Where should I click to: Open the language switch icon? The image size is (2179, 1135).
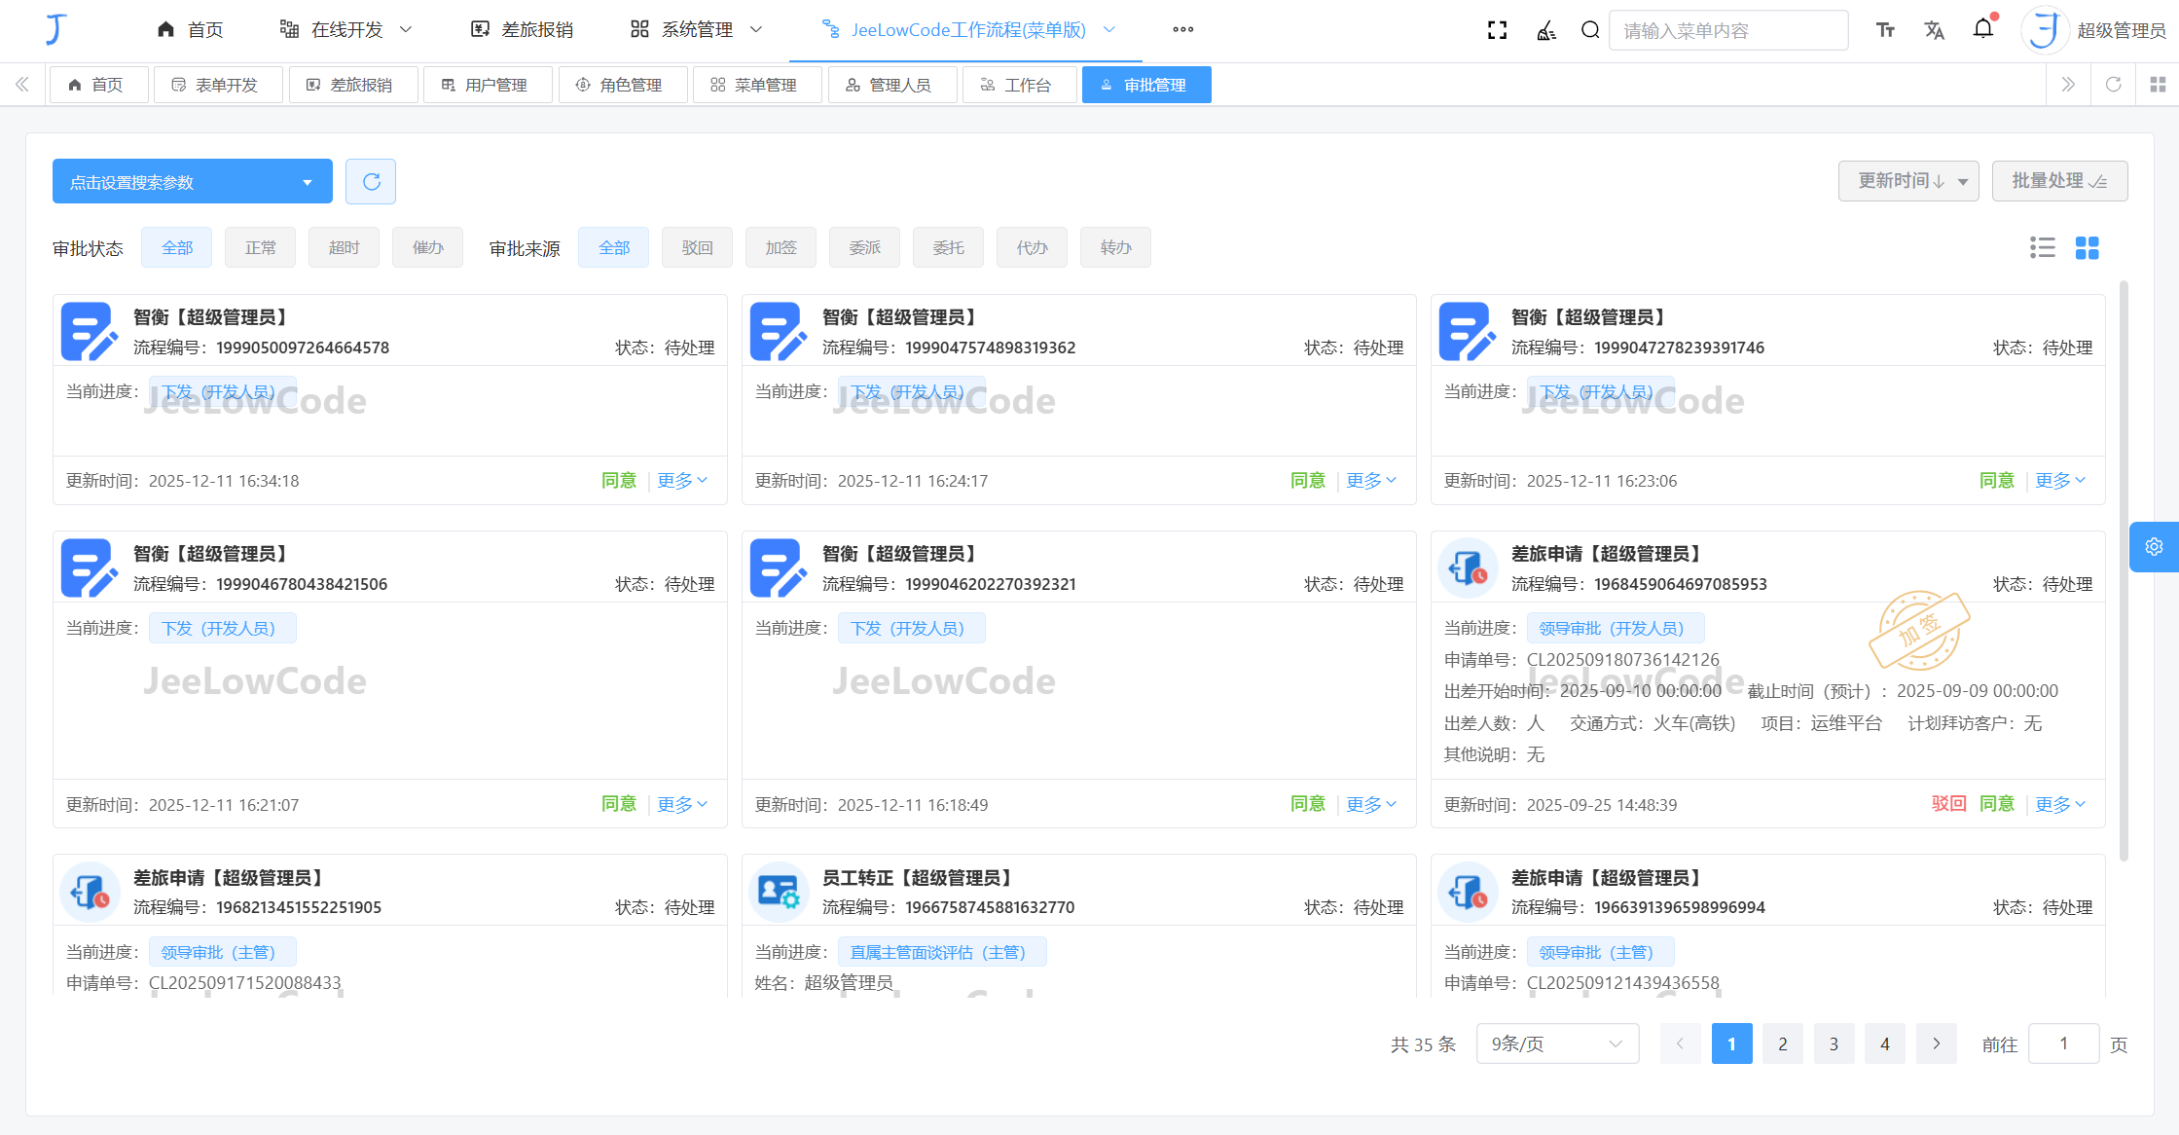pos(1934,30)
